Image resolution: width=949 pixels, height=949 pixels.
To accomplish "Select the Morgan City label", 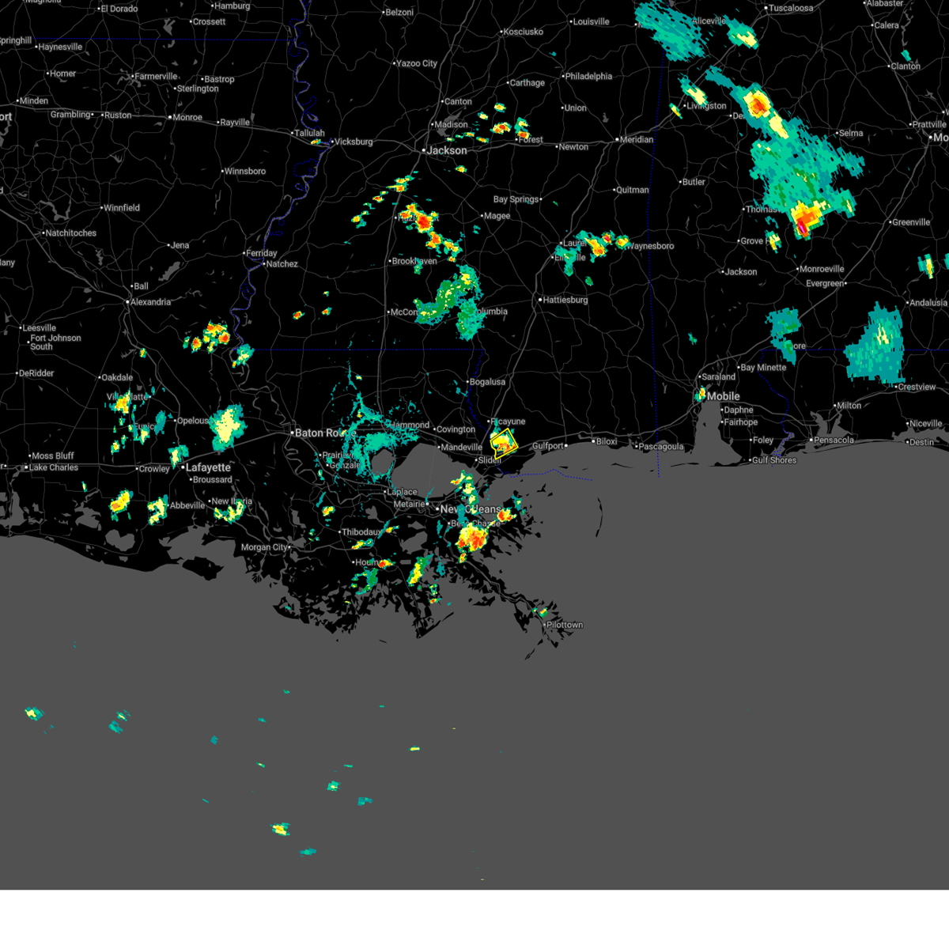I will pyautogui.click(x=264, y=547).
